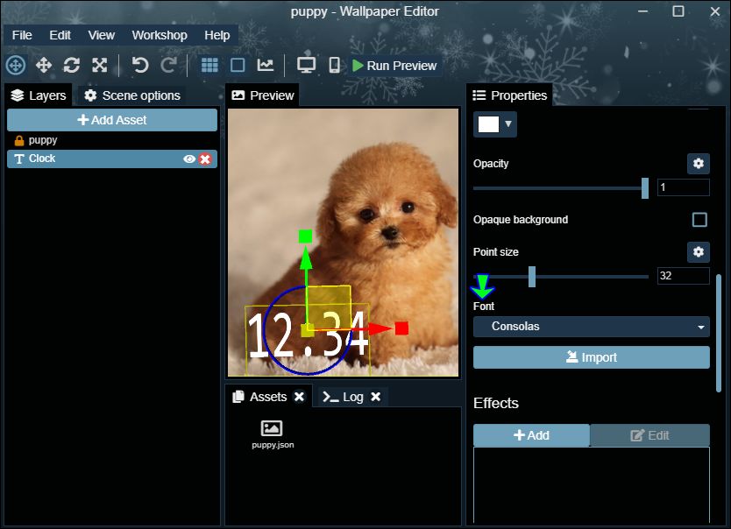Click Run Preview button

click(x=394, y=66)
